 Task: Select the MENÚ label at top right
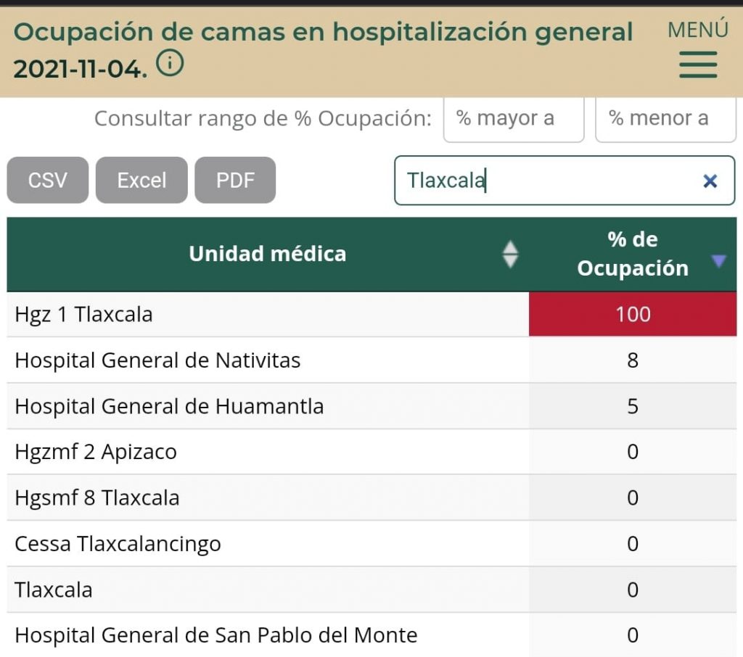697,29
